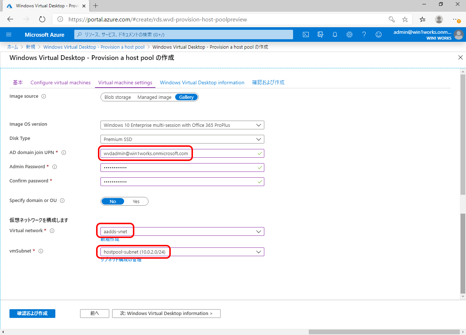Open the directory and subscription filter icon
The height and width of the screenshot is (335, 466).
(320, 35)
